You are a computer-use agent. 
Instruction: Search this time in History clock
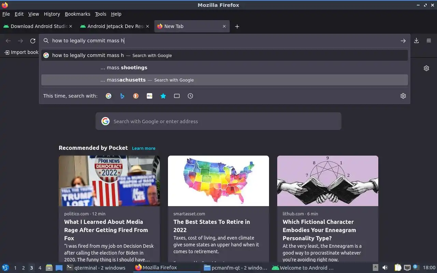point(191,96)
